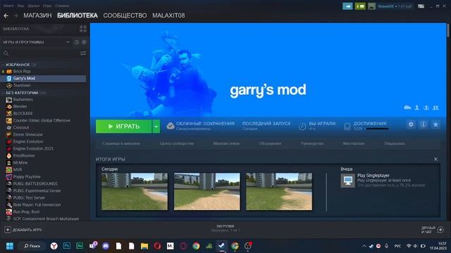The height and width of the screenshot is (253, 451).
Task: Open Opera browser from the taskbar
Action: point(157,246)
